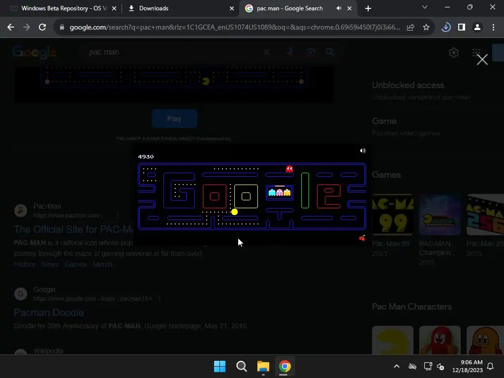Open The Official Site for PAC-MAN link
Screen dimensions: 504x378
pyautogui.click(x=73, y=229)
